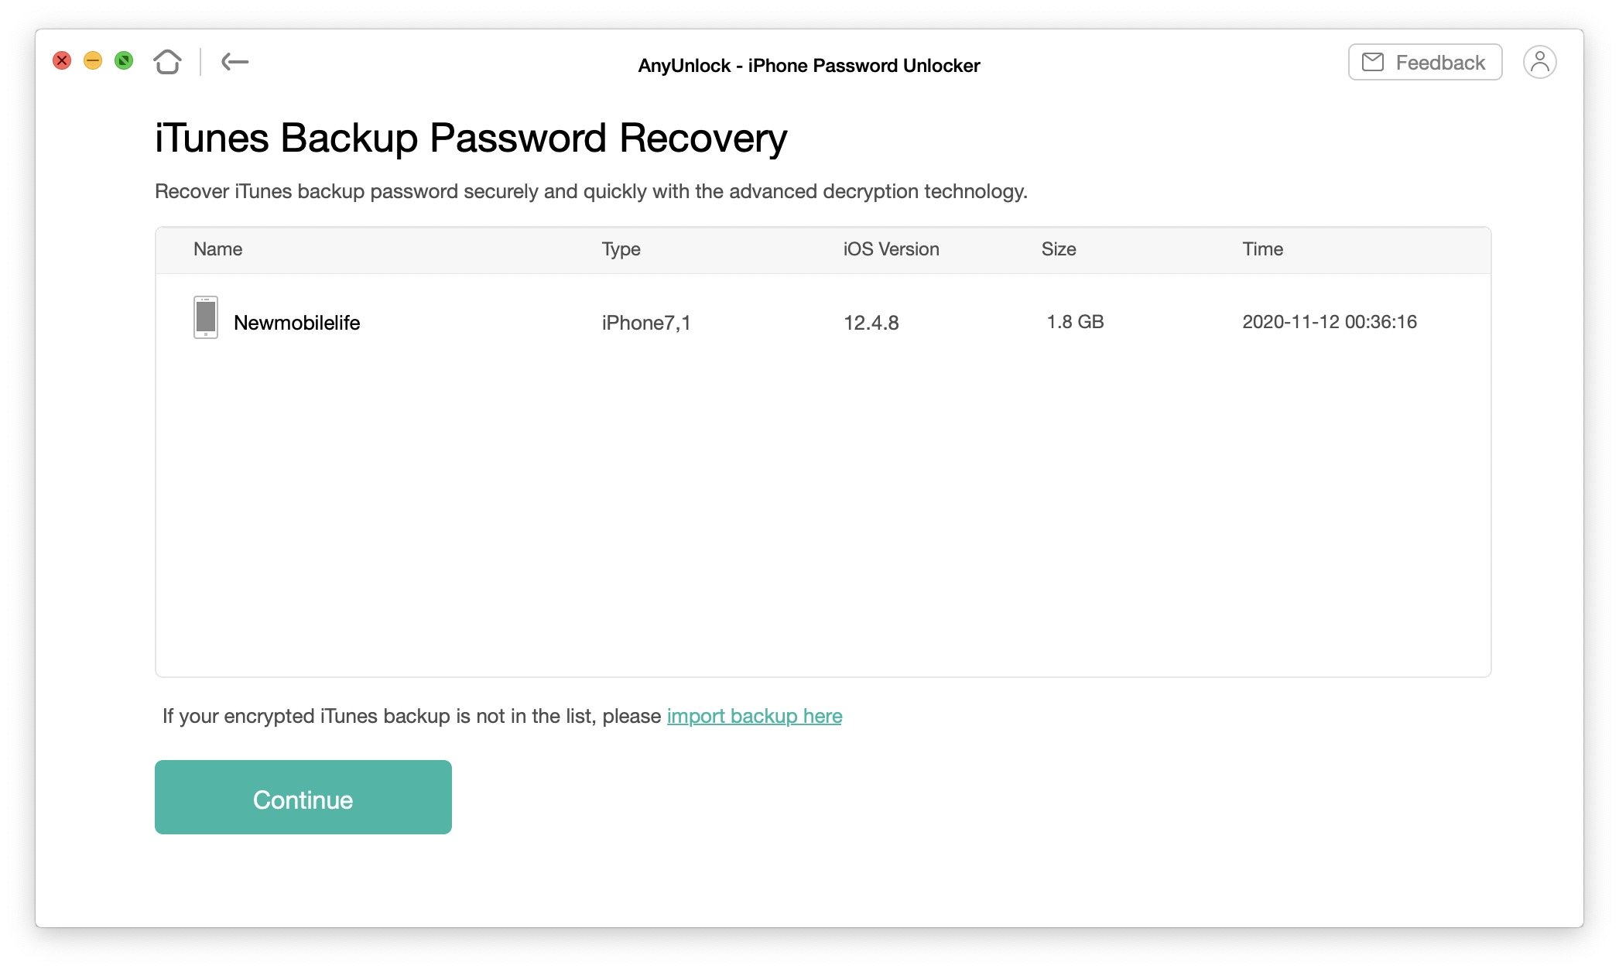Click the Type column header

coord(621,248)
